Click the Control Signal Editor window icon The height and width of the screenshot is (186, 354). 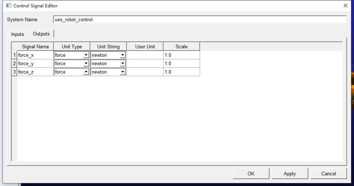pos(8,6)
